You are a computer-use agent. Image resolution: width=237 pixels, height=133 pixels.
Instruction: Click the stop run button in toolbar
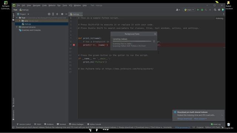coord(210,10)
